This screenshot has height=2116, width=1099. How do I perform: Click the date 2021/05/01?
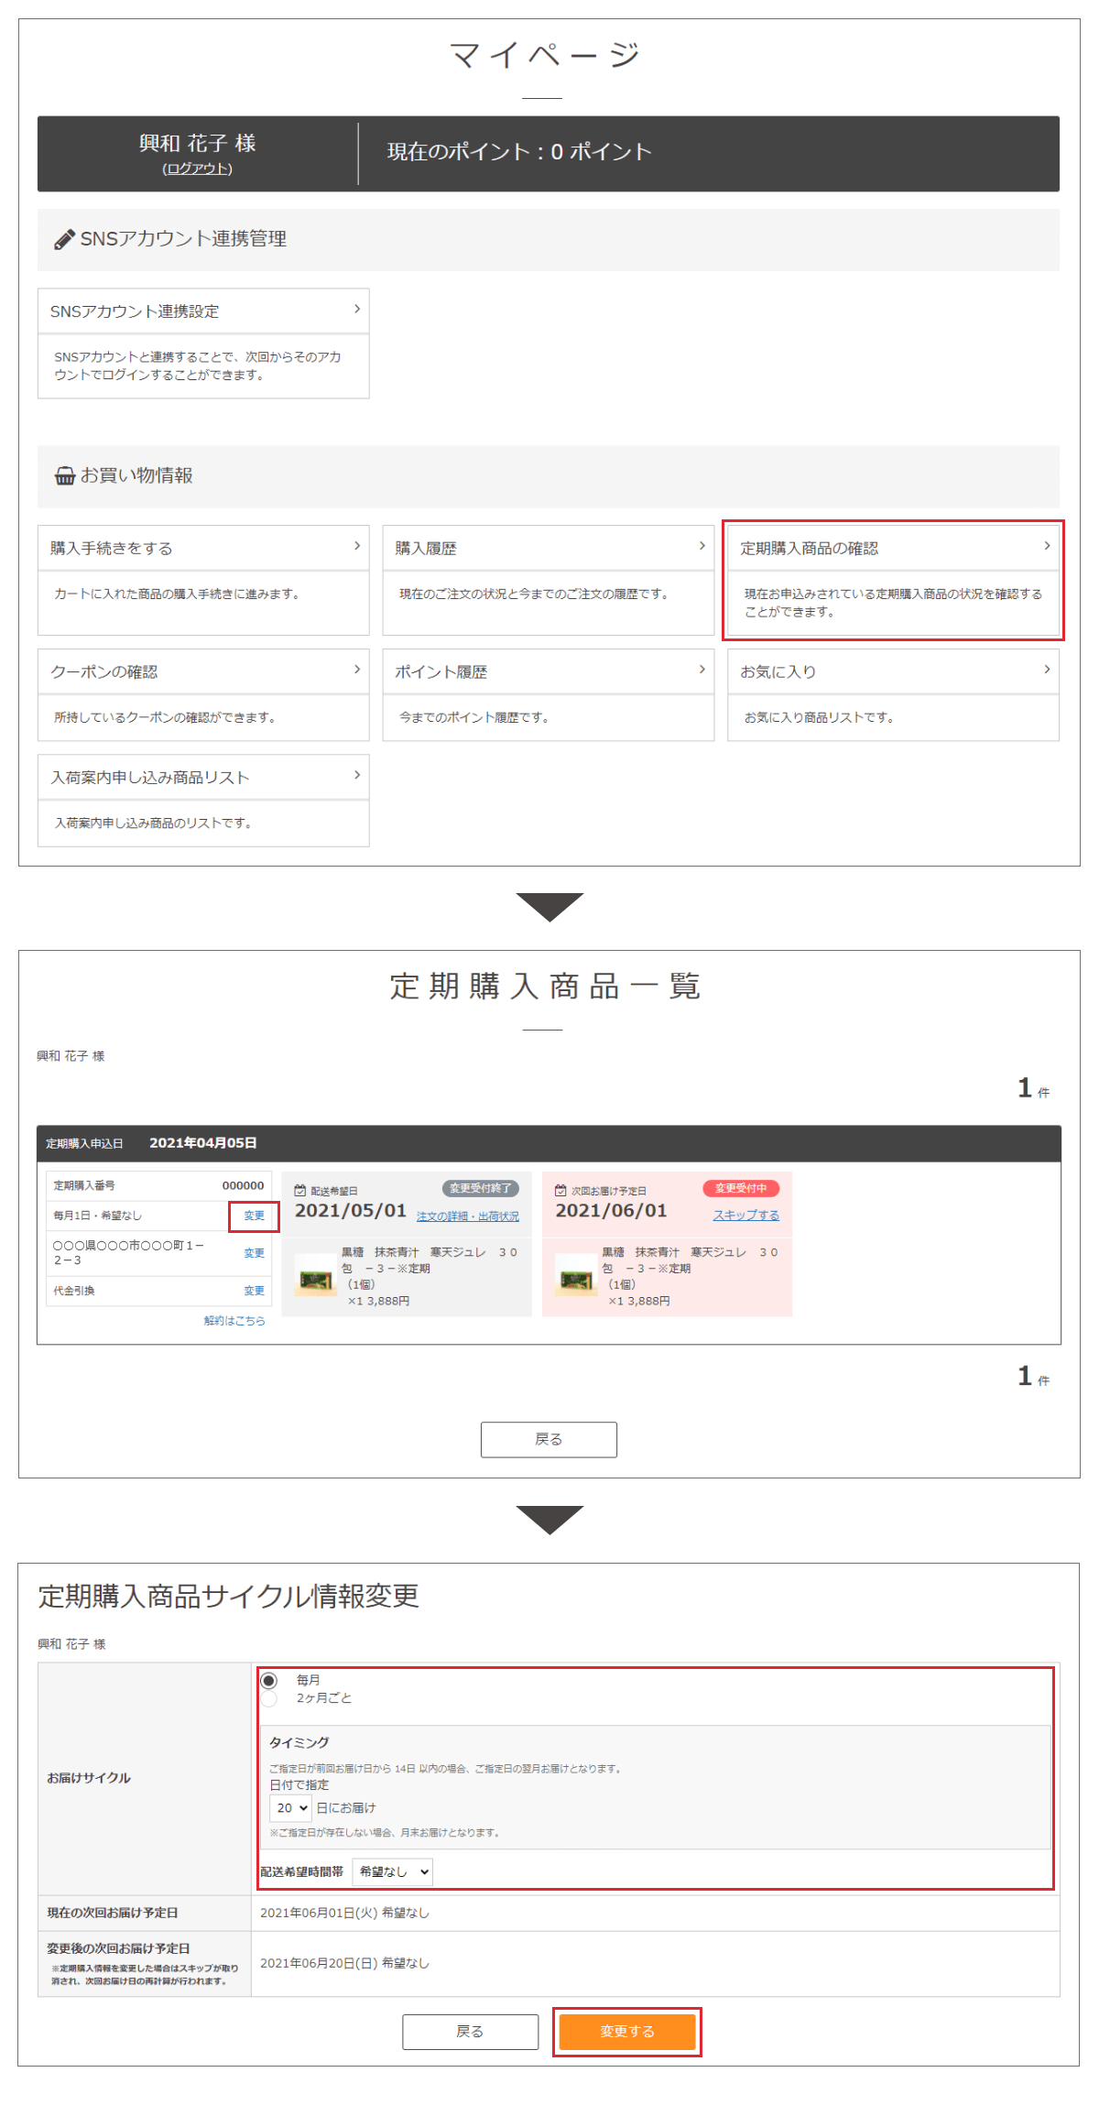(x=351, y=1211)
